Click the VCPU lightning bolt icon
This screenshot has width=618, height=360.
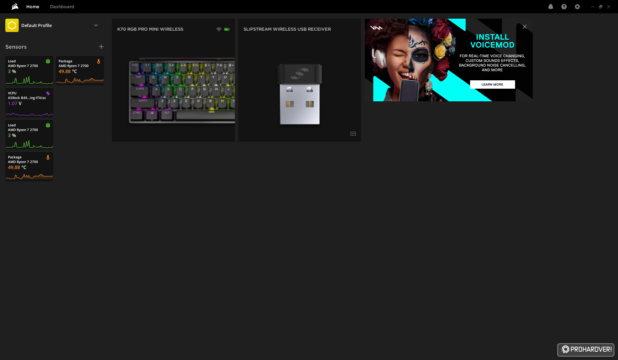pyautogui.click(x=48, y=93)
